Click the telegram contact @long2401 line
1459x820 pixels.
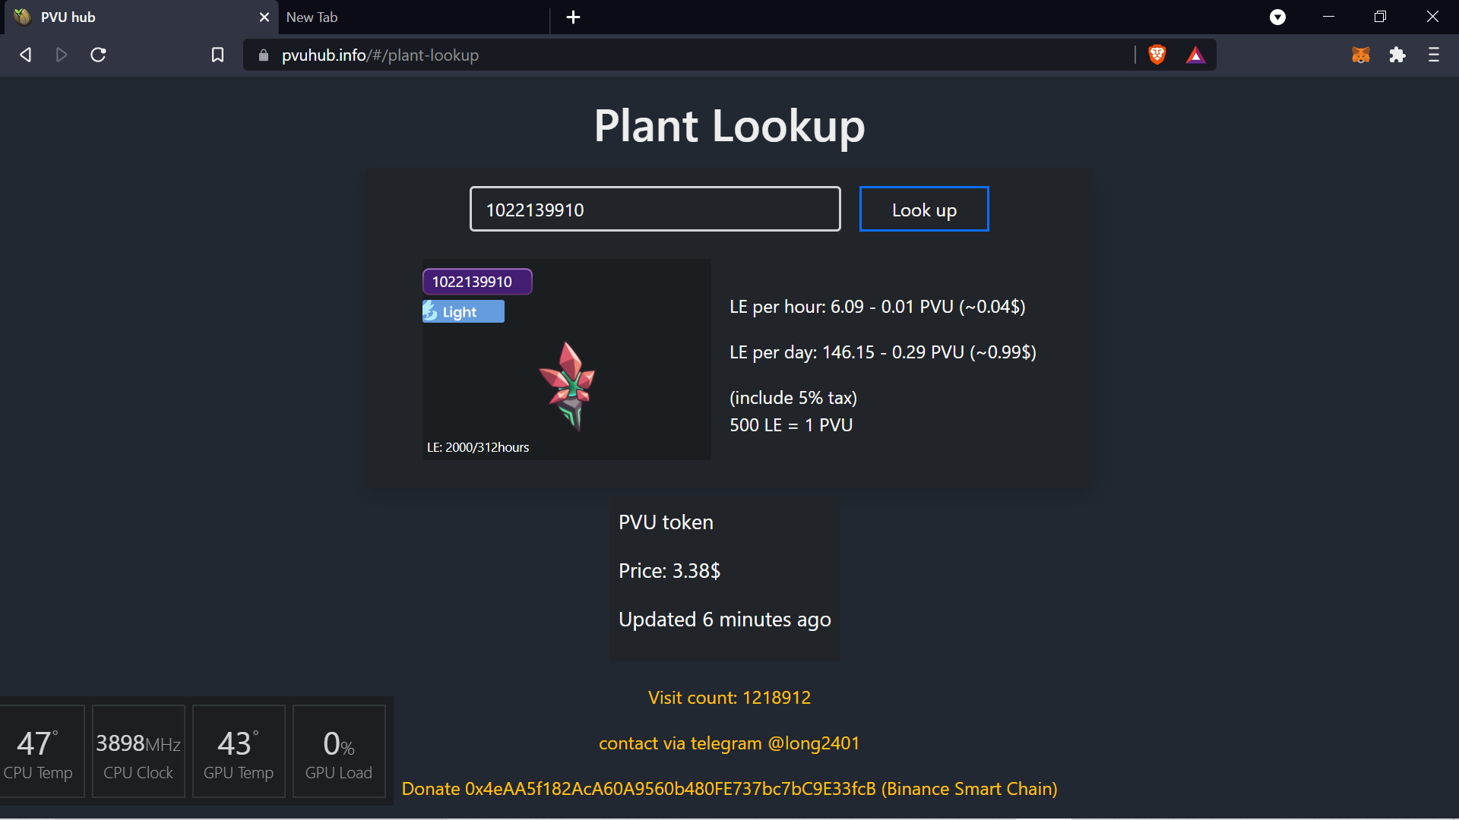tap(729, 743)
